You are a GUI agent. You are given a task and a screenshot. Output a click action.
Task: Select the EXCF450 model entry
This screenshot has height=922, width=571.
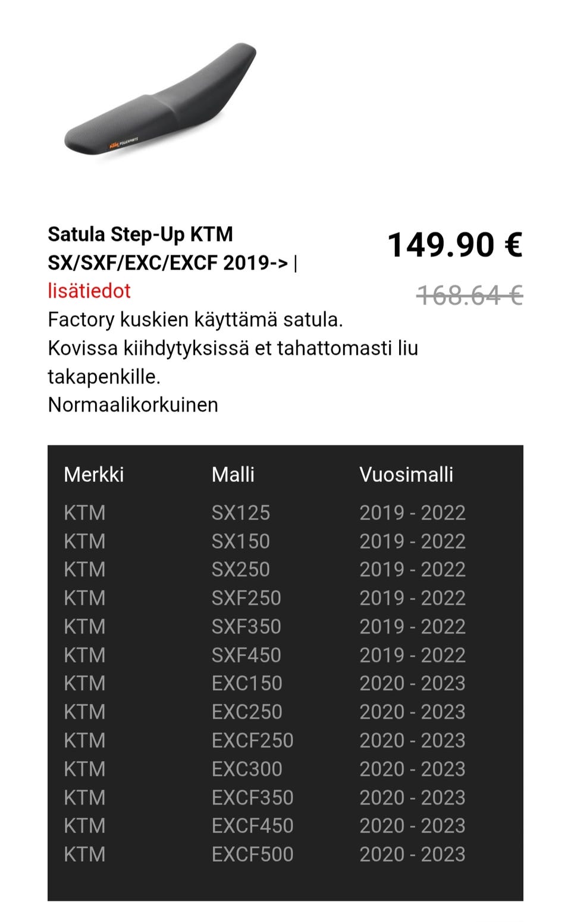point(253,826)
